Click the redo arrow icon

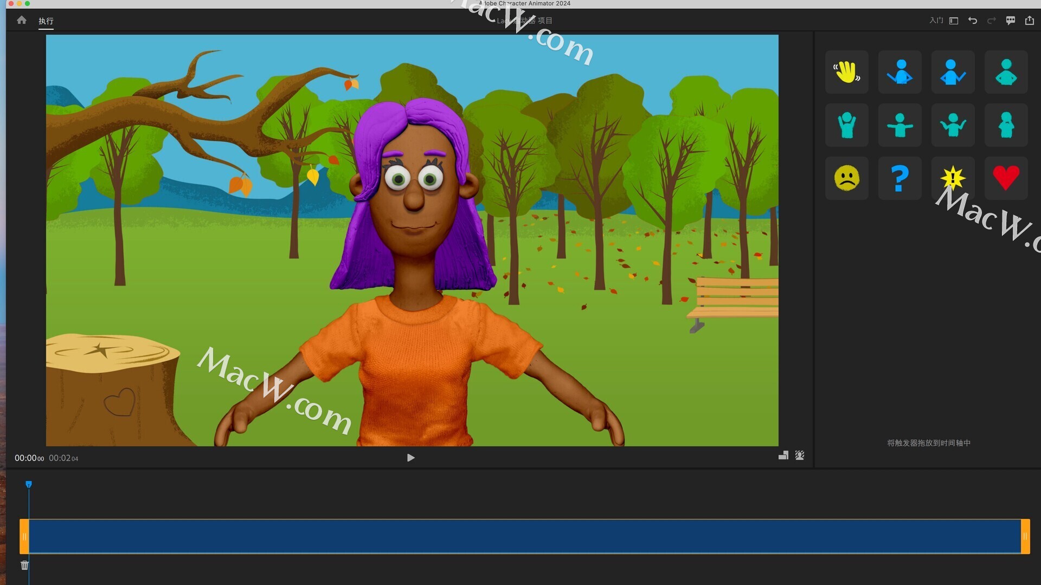point(992,21)
